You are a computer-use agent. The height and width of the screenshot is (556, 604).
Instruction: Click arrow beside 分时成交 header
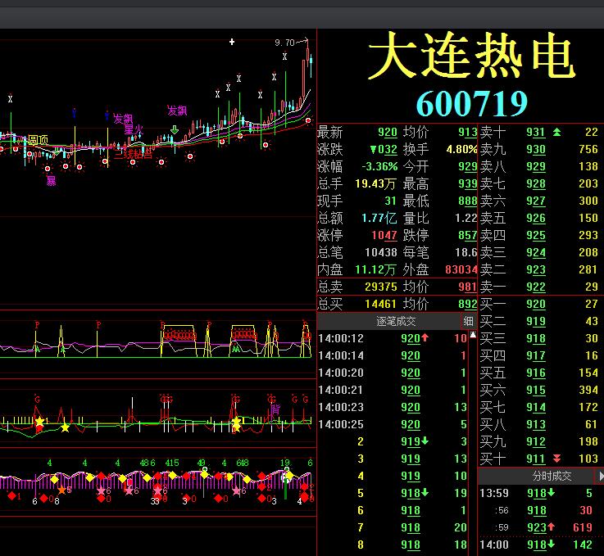(x=600, y=477)
